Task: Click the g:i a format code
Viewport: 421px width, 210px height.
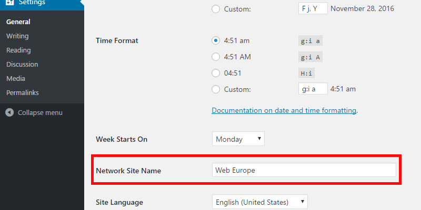Action: coord(310,41)
